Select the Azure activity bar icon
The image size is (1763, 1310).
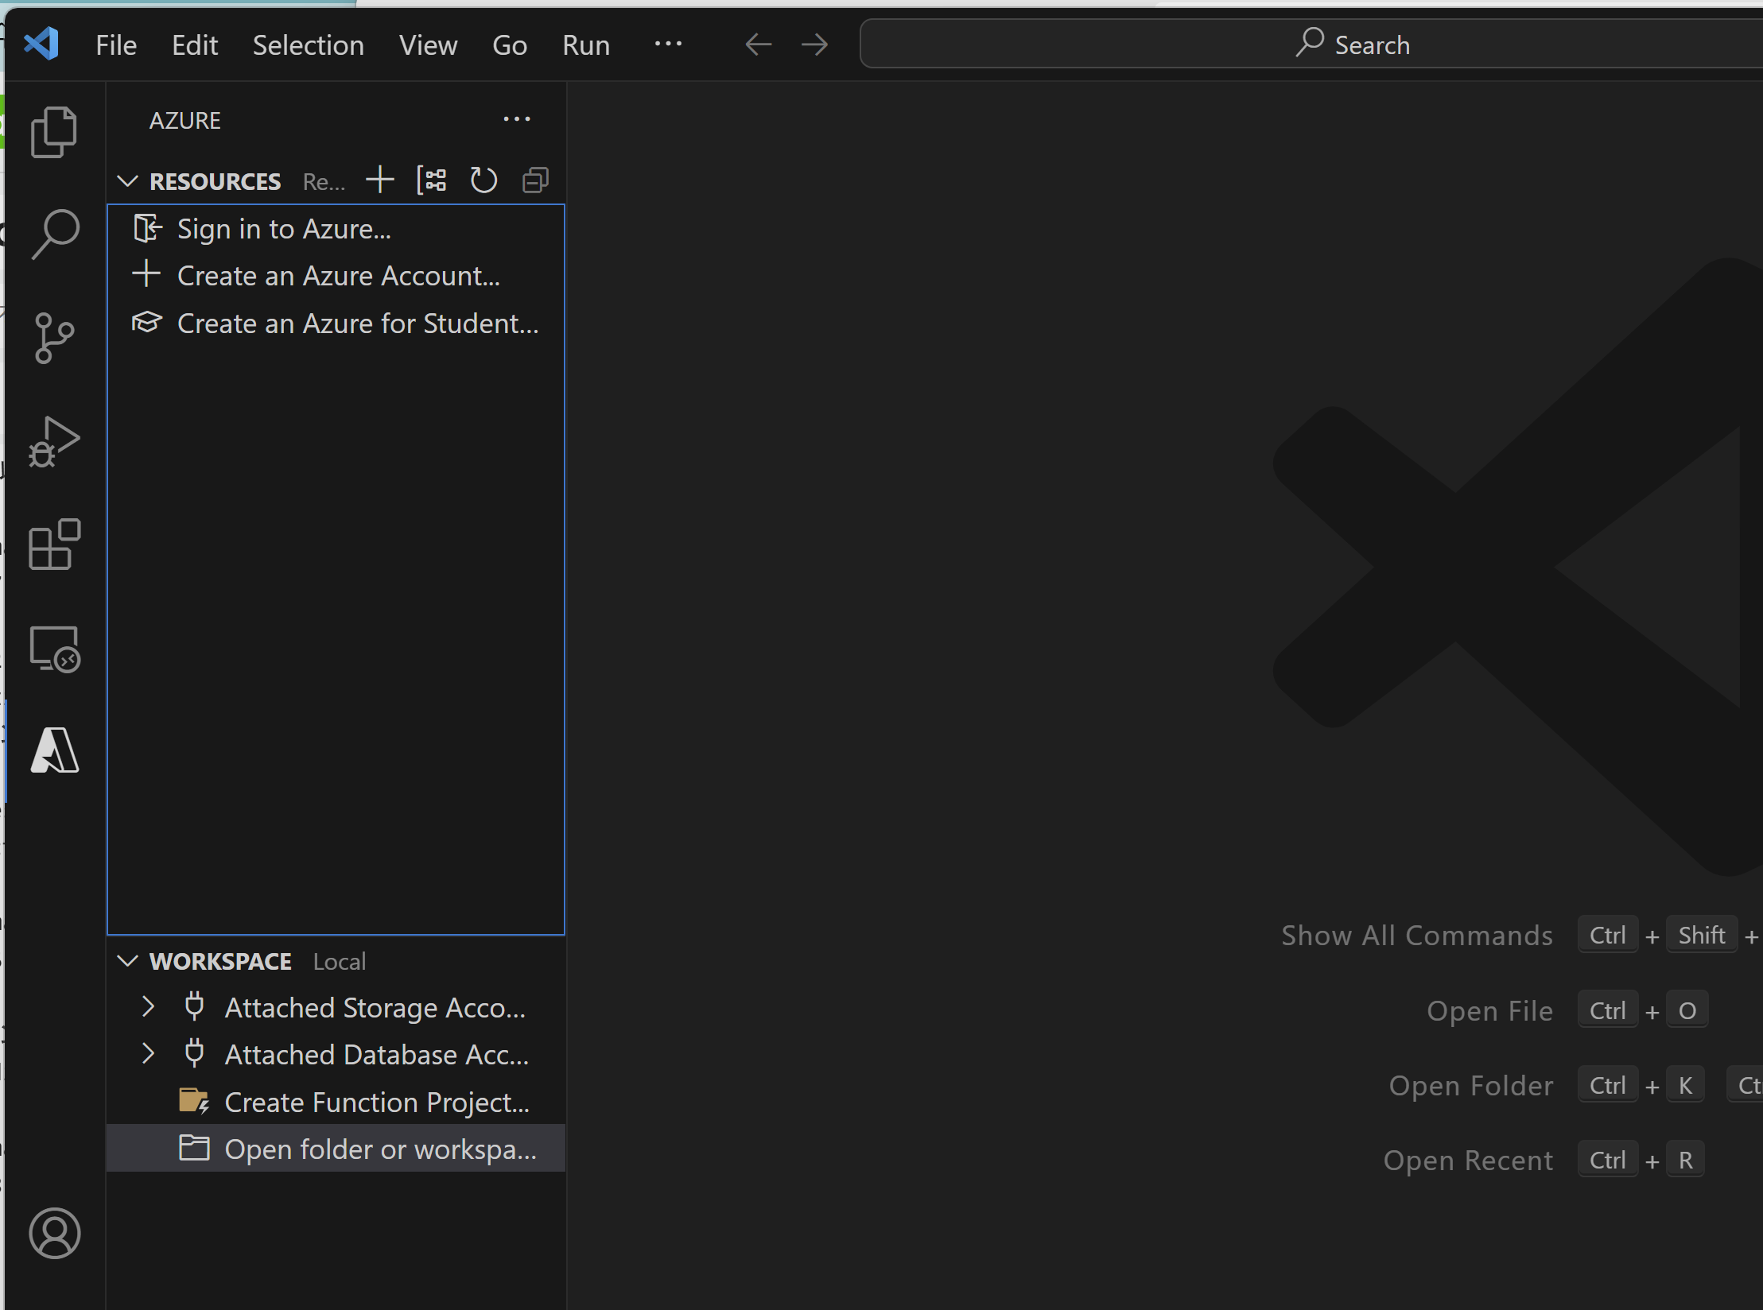[x=54, y=750]
